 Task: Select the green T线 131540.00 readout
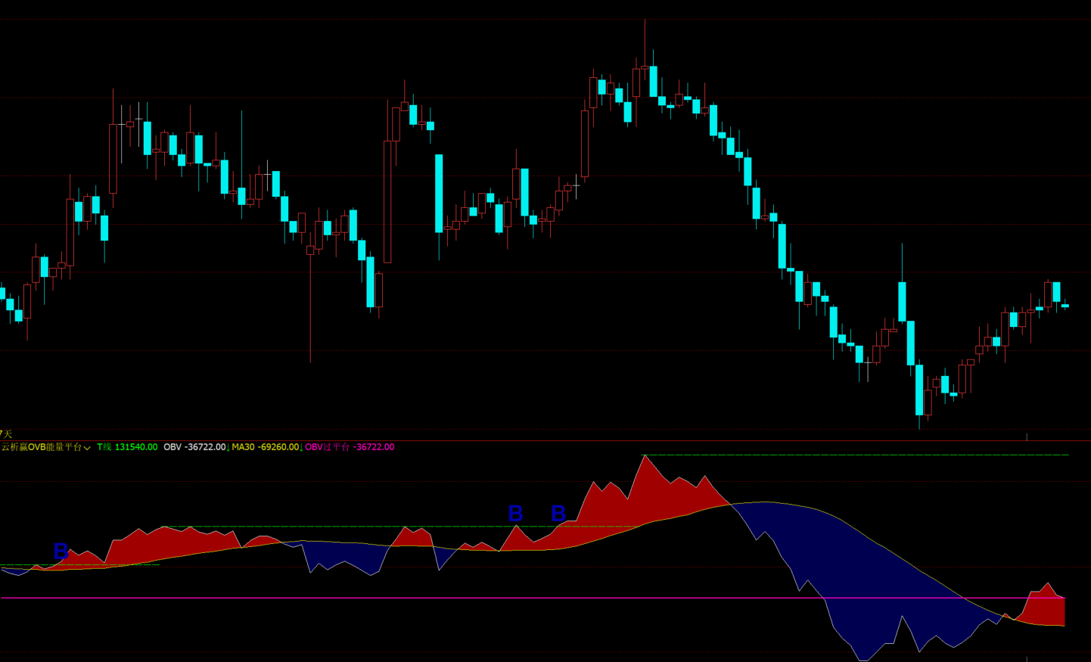(x=127, y=447)
